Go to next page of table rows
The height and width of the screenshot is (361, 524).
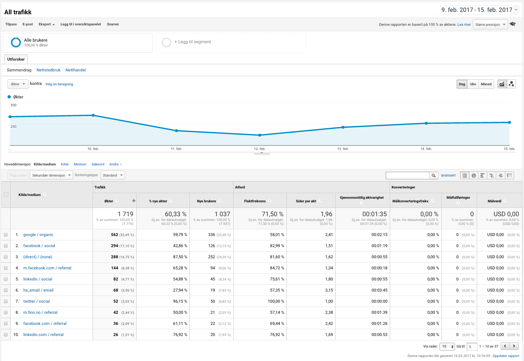(x=514, y=346)
